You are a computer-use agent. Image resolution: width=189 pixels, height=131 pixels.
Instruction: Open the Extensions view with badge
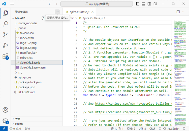coord(6,56)
